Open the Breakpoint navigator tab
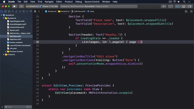194x109 pixels. (x=27, y=12)
